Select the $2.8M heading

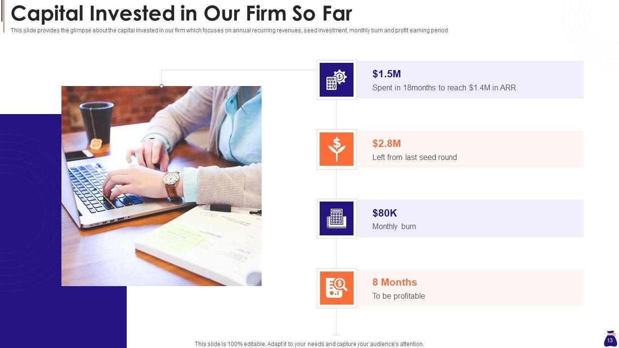pyautogui.click(x=386, y=144)
